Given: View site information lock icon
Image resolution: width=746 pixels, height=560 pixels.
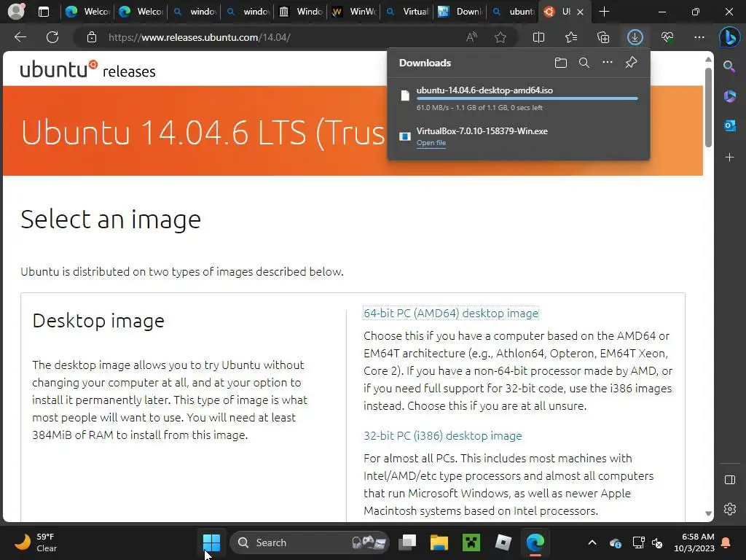Looking at the screenshot, I should (92, 37).
